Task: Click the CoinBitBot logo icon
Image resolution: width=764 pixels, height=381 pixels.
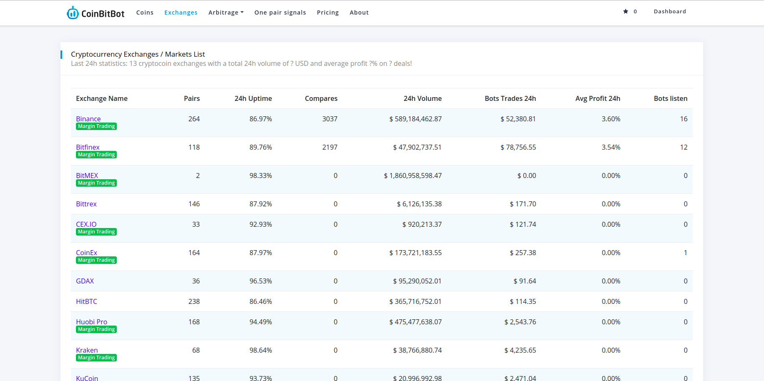Action: click(73, 13)
